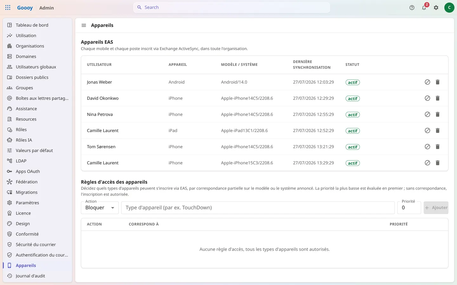Click the Ajouter rule button
457x285 pixels.
click(436, 208)
